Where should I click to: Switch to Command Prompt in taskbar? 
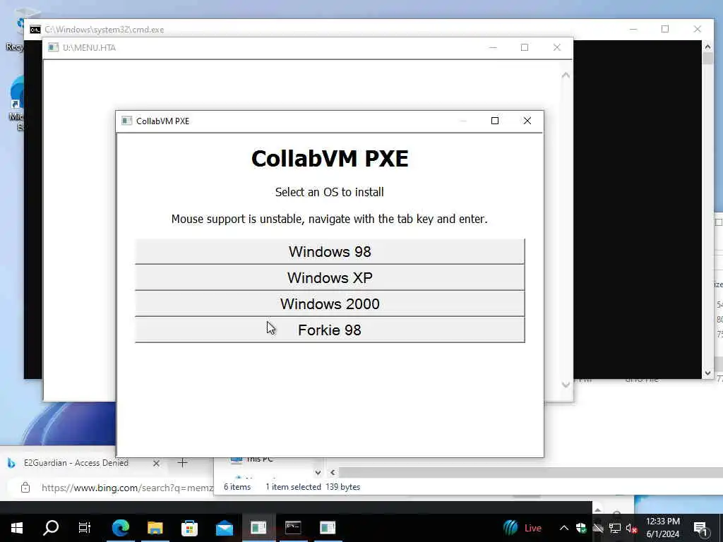[293, 528]
